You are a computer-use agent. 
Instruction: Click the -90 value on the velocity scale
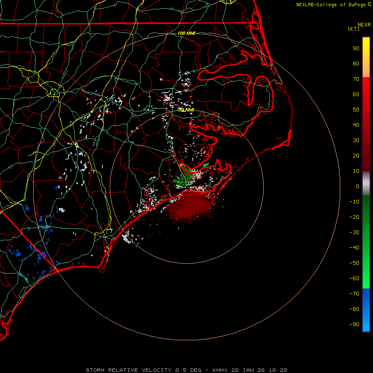[354, 325]
